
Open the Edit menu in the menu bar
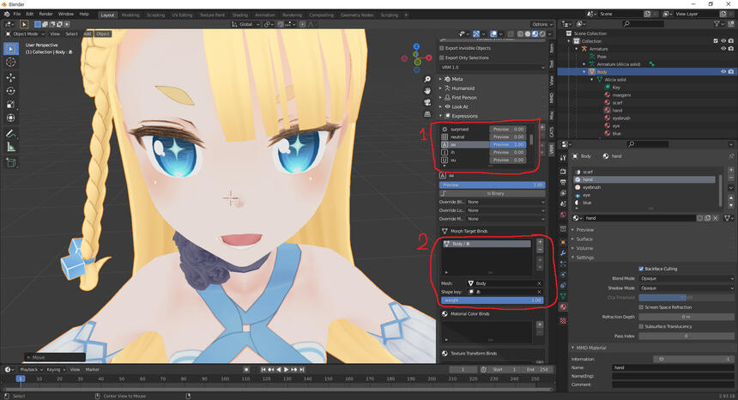coord(30,14)
